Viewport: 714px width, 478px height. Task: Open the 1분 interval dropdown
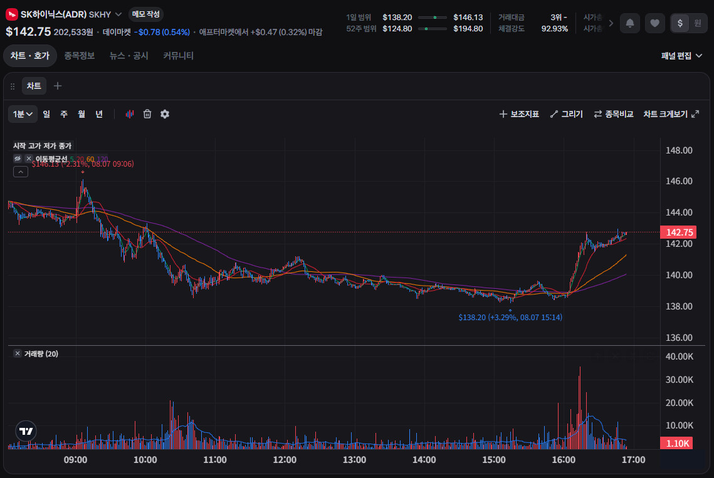coord(23,114)
